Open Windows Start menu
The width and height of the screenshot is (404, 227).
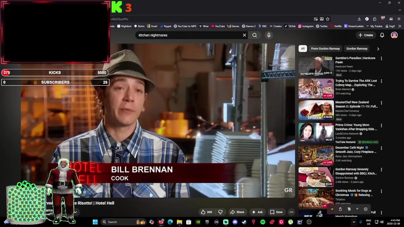click(95, 222)
